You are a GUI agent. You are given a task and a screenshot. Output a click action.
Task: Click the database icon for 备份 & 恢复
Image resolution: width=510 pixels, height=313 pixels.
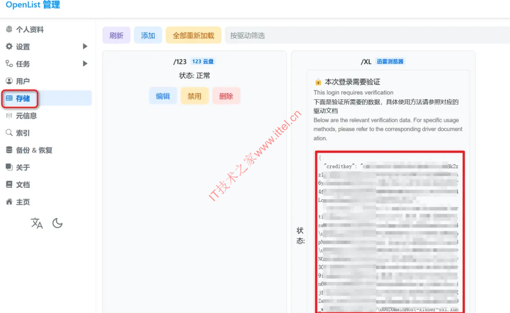[x=9, y=150]
